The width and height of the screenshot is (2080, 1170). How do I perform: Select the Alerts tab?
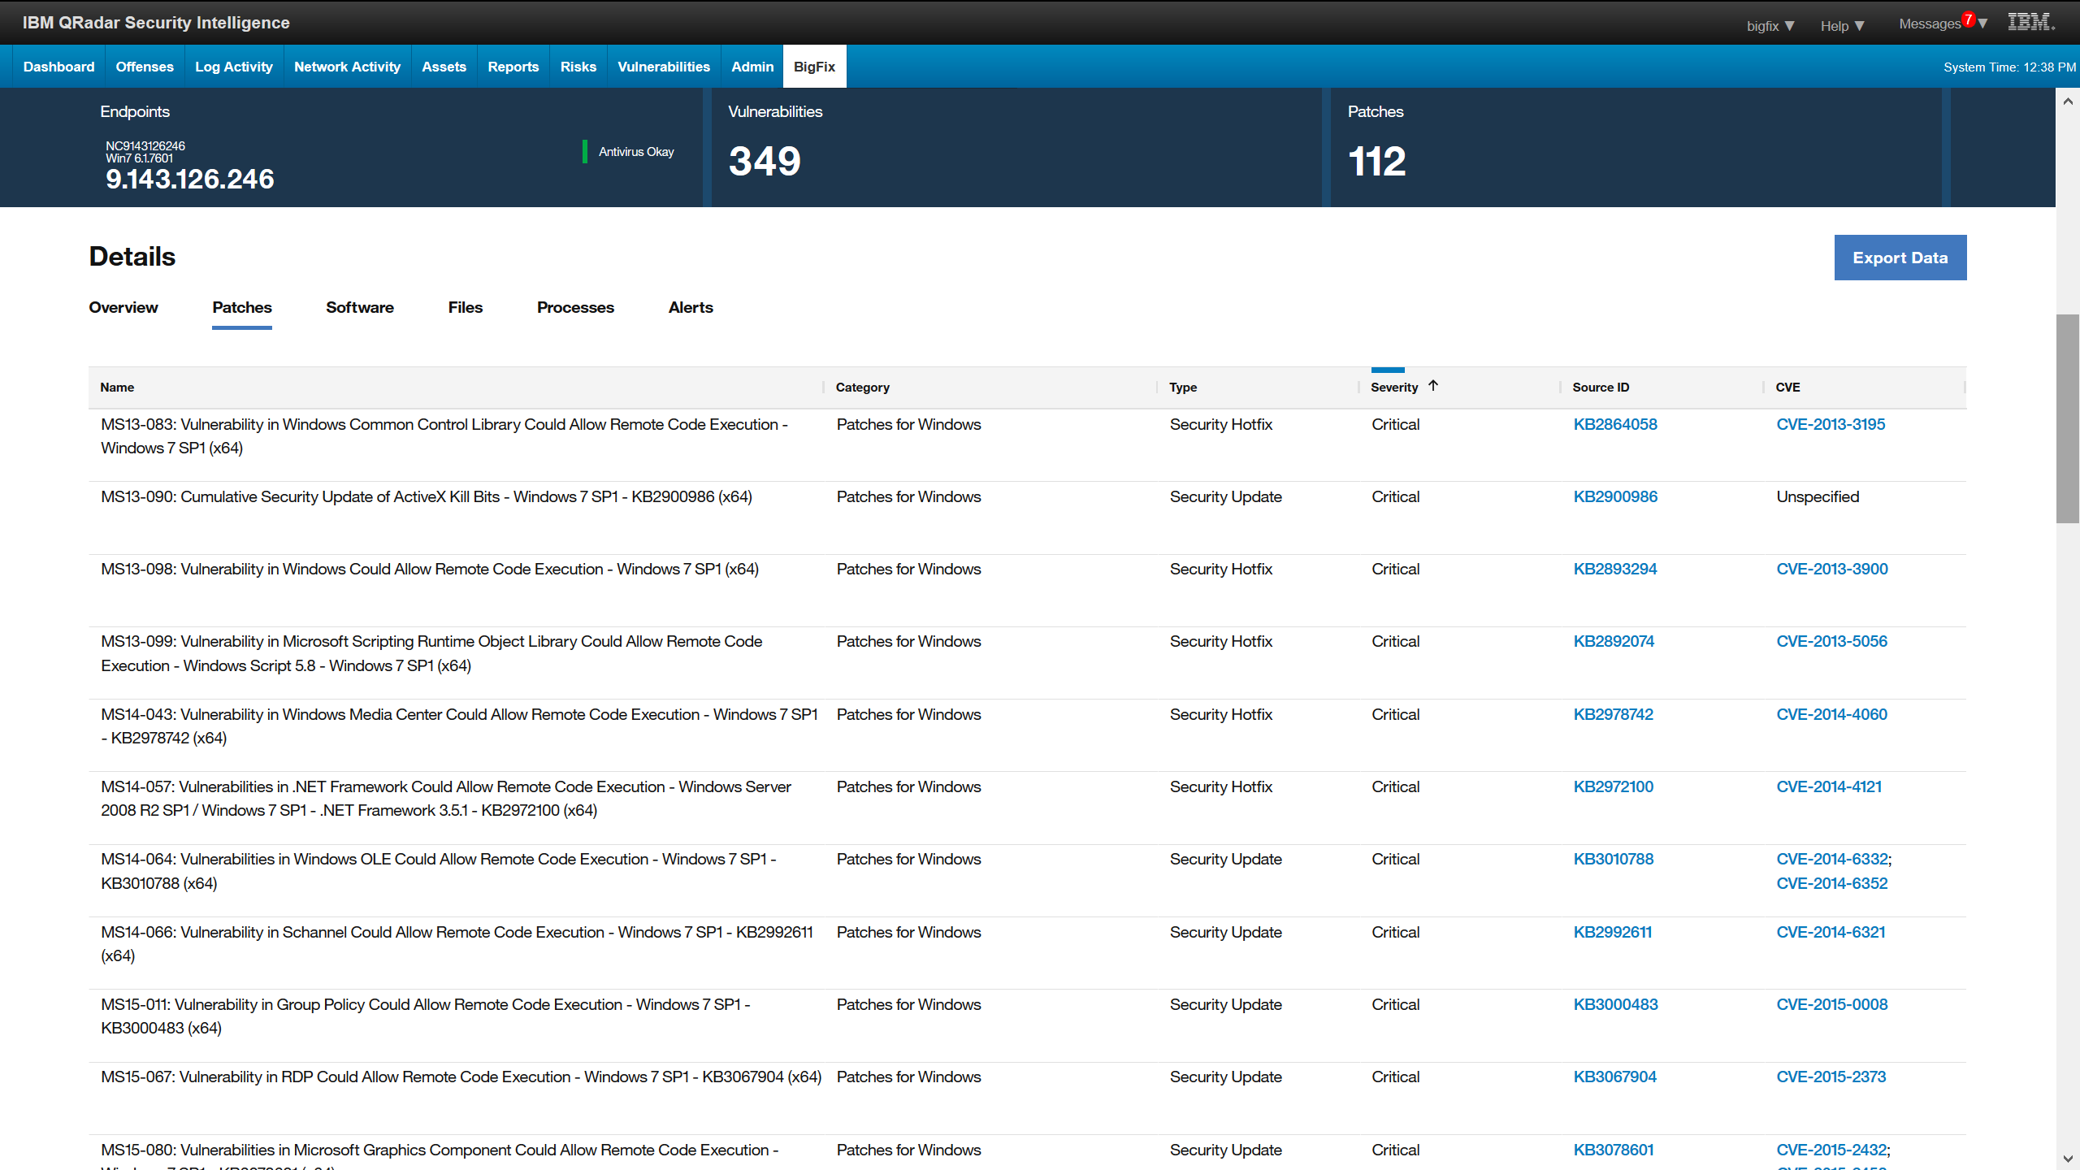(690, 307)
